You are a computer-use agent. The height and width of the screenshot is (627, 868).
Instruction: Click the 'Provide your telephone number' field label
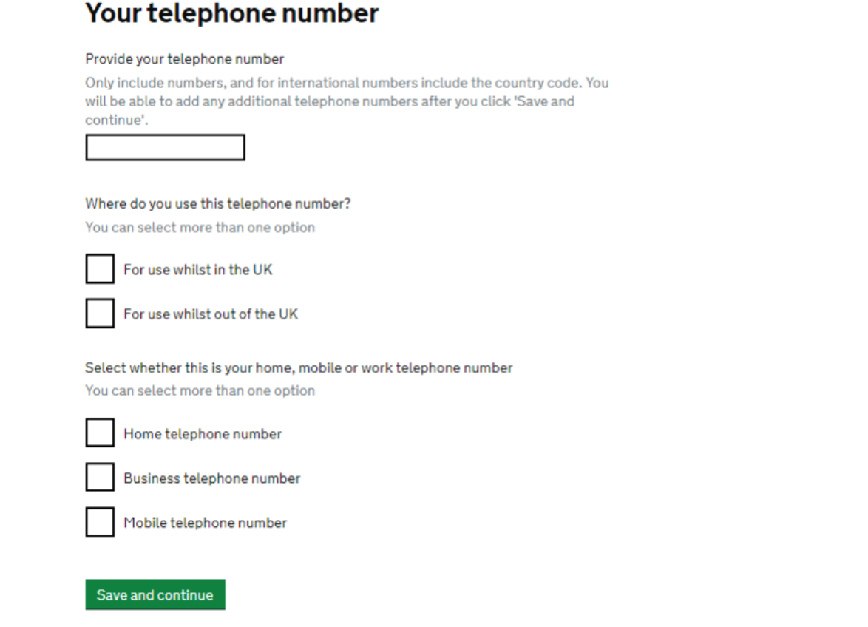184,59
